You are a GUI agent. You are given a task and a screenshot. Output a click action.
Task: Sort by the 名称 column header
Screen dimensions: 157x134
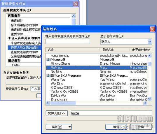pyautogui.click(x=73, y=50)
